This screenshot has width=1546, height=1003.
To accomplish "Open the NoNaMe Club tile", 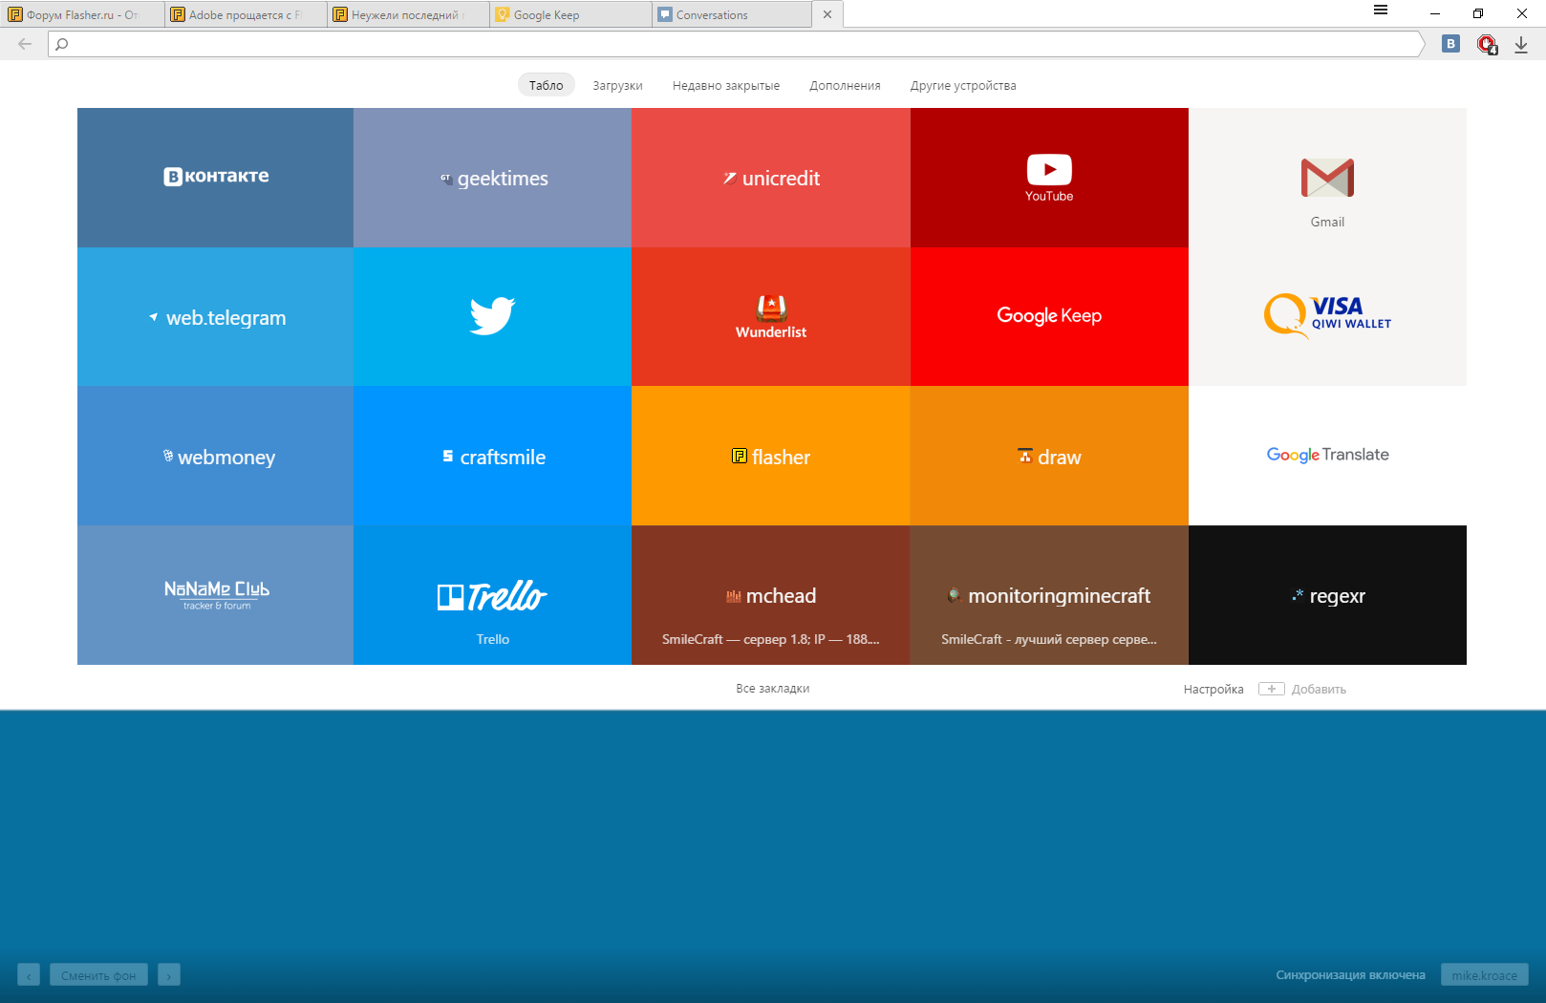I will (215, 595).
